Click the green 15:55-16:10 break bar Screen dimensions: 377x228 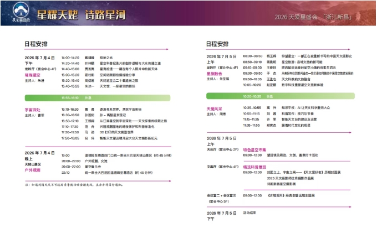click(x=98, y=98)
